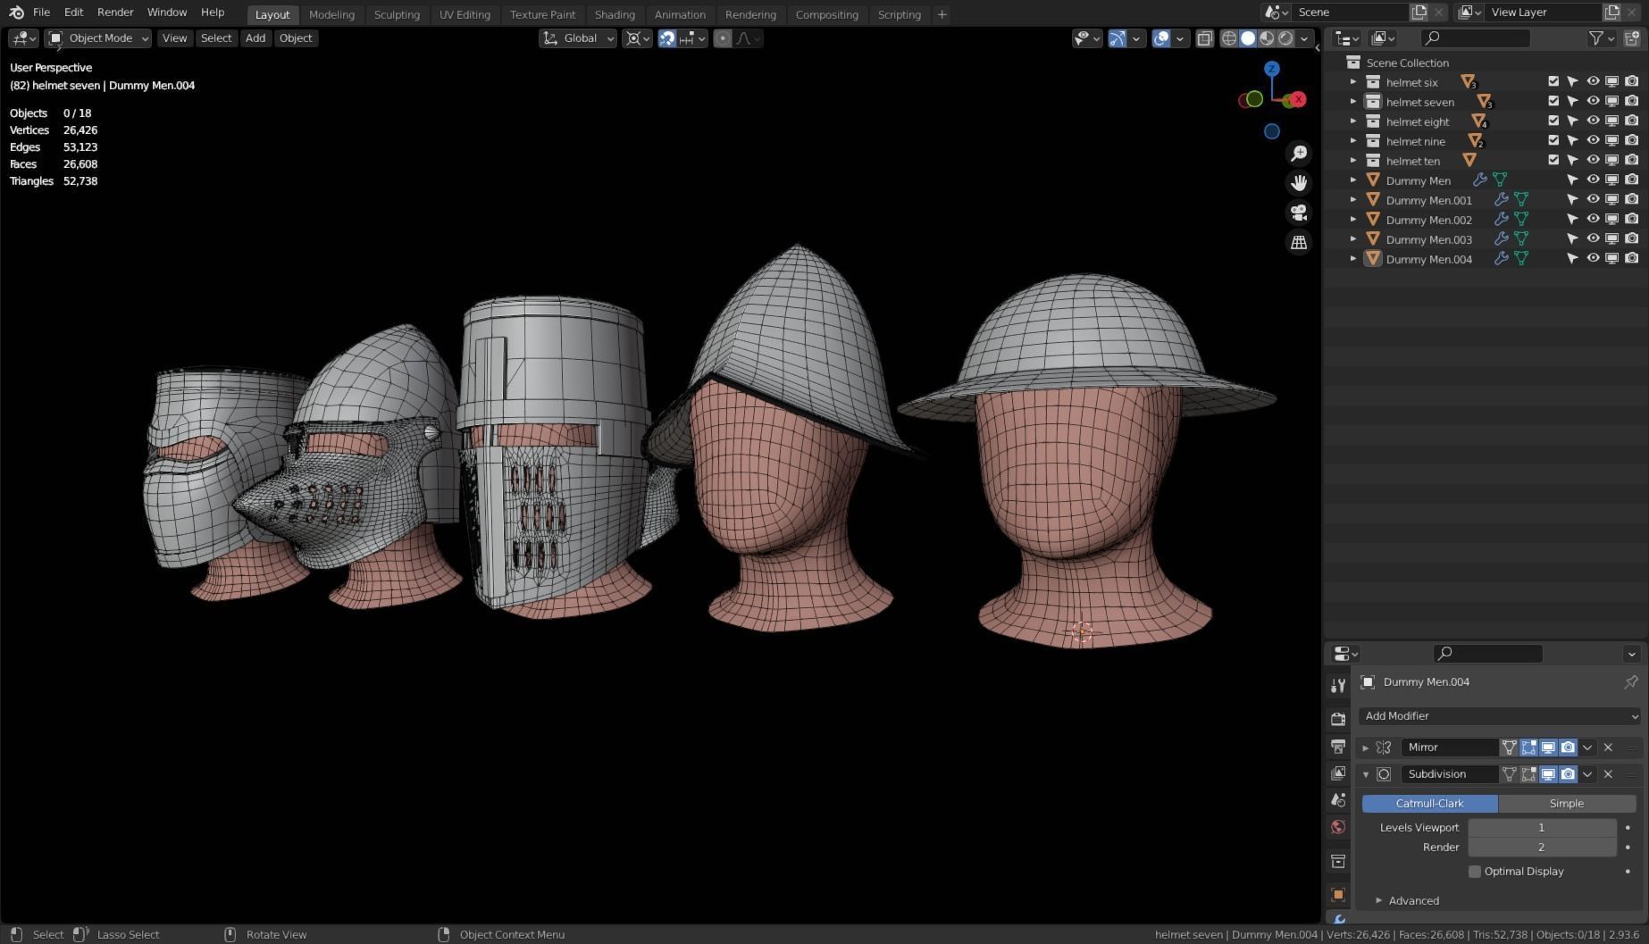Image resolution: width=1649 pixels, height=944 pixels.
Task: Toggle Mirror modifier viewport display
Action: [1548, 748]
